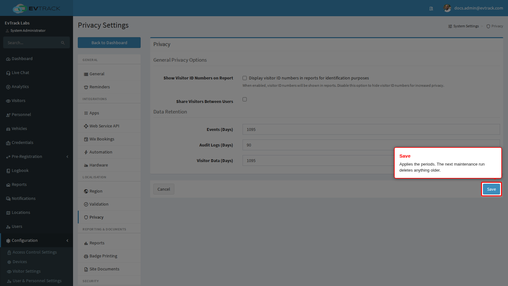Click the Audit Logs (Days) field
508x286 pixels.
coord(371,145)
